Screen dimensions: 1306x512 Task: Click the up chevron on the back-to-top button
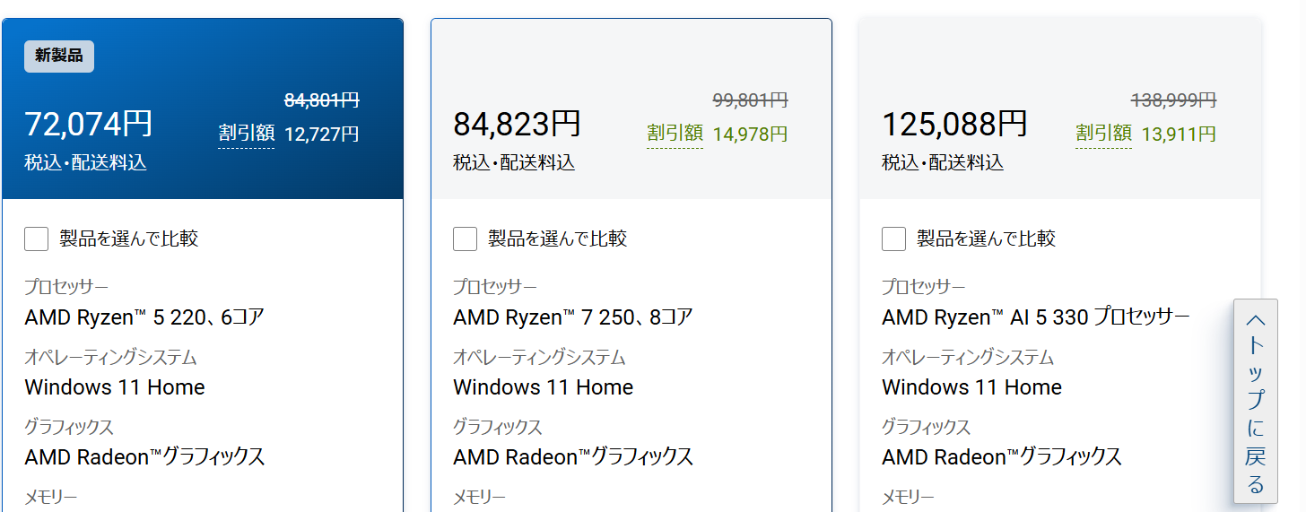1256,321
